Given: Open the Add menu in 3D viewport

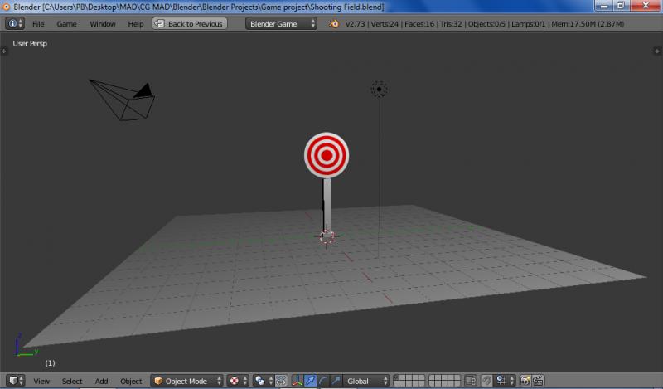Looking at the screenshot, I should 101,381.
